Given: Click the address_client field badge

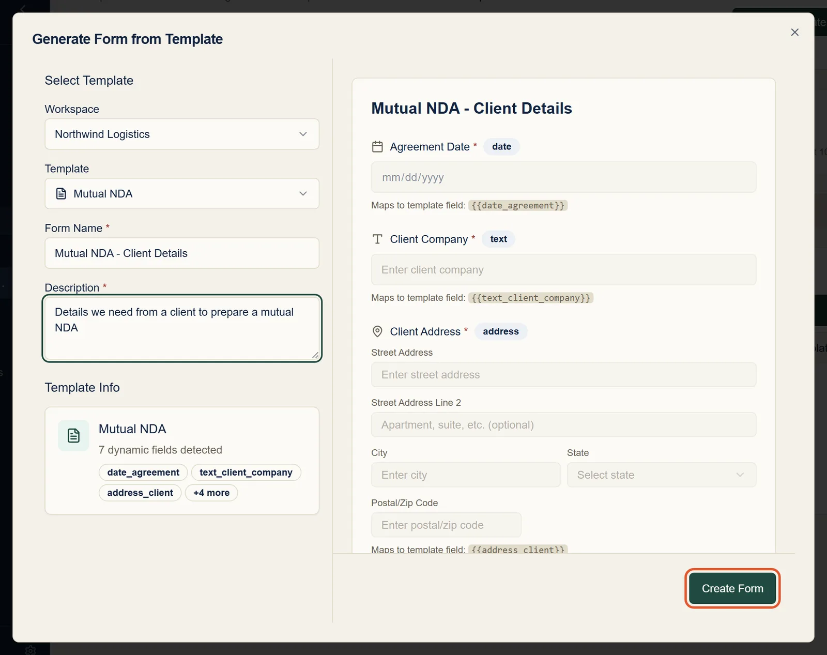Looking at the screenshot, I should pyautogui.click(x=140, y=493).
